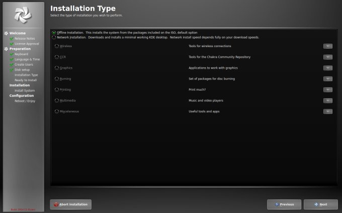Click the Installation section heading in sidebar
342x213 pixels.
click(20, 85)
